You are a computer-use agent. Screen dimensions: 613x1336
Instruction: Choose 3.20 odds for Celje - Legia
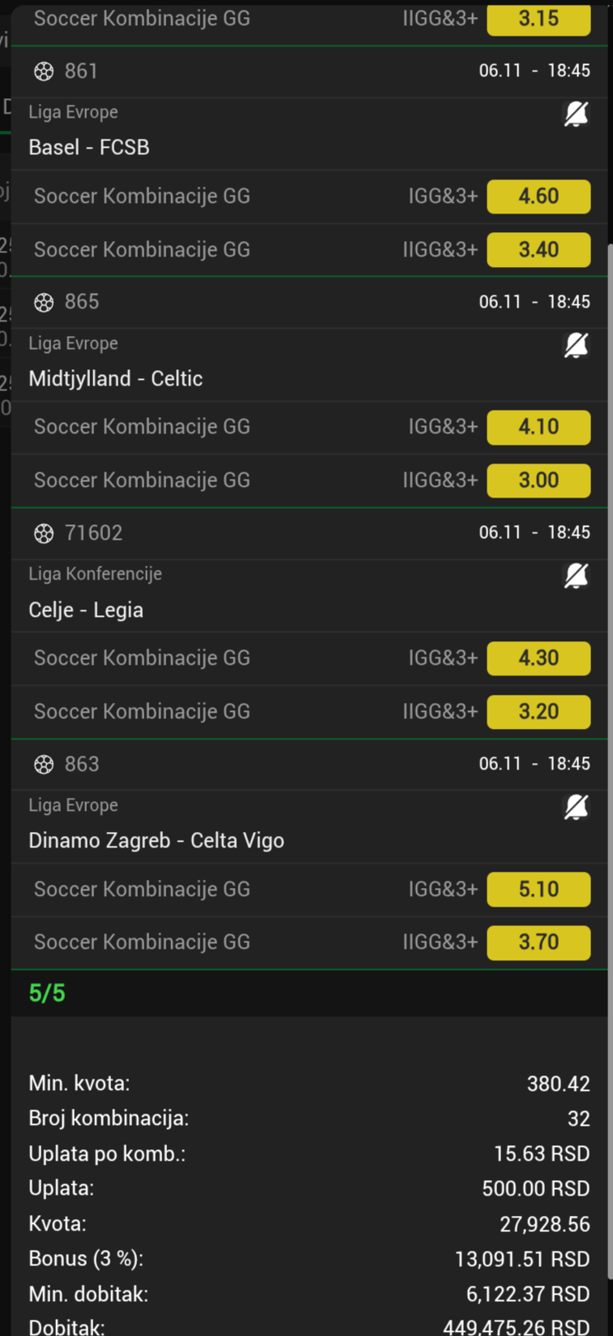click(x=538, y=711)
